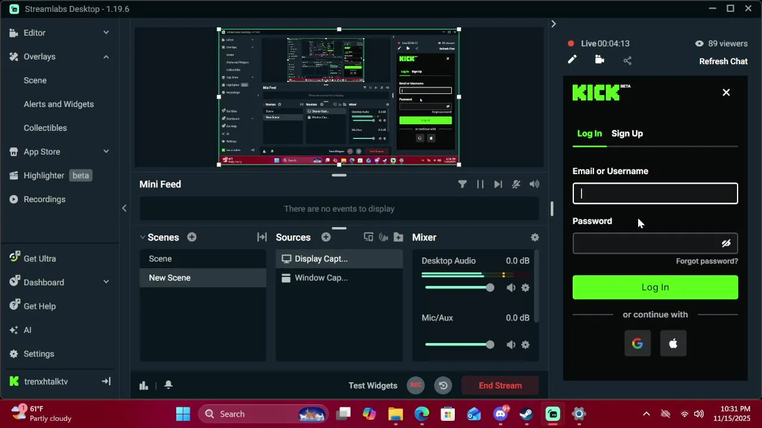Mute Desktop Audio
This screenshot has height=428, width=762.
[x=511, y=288]
